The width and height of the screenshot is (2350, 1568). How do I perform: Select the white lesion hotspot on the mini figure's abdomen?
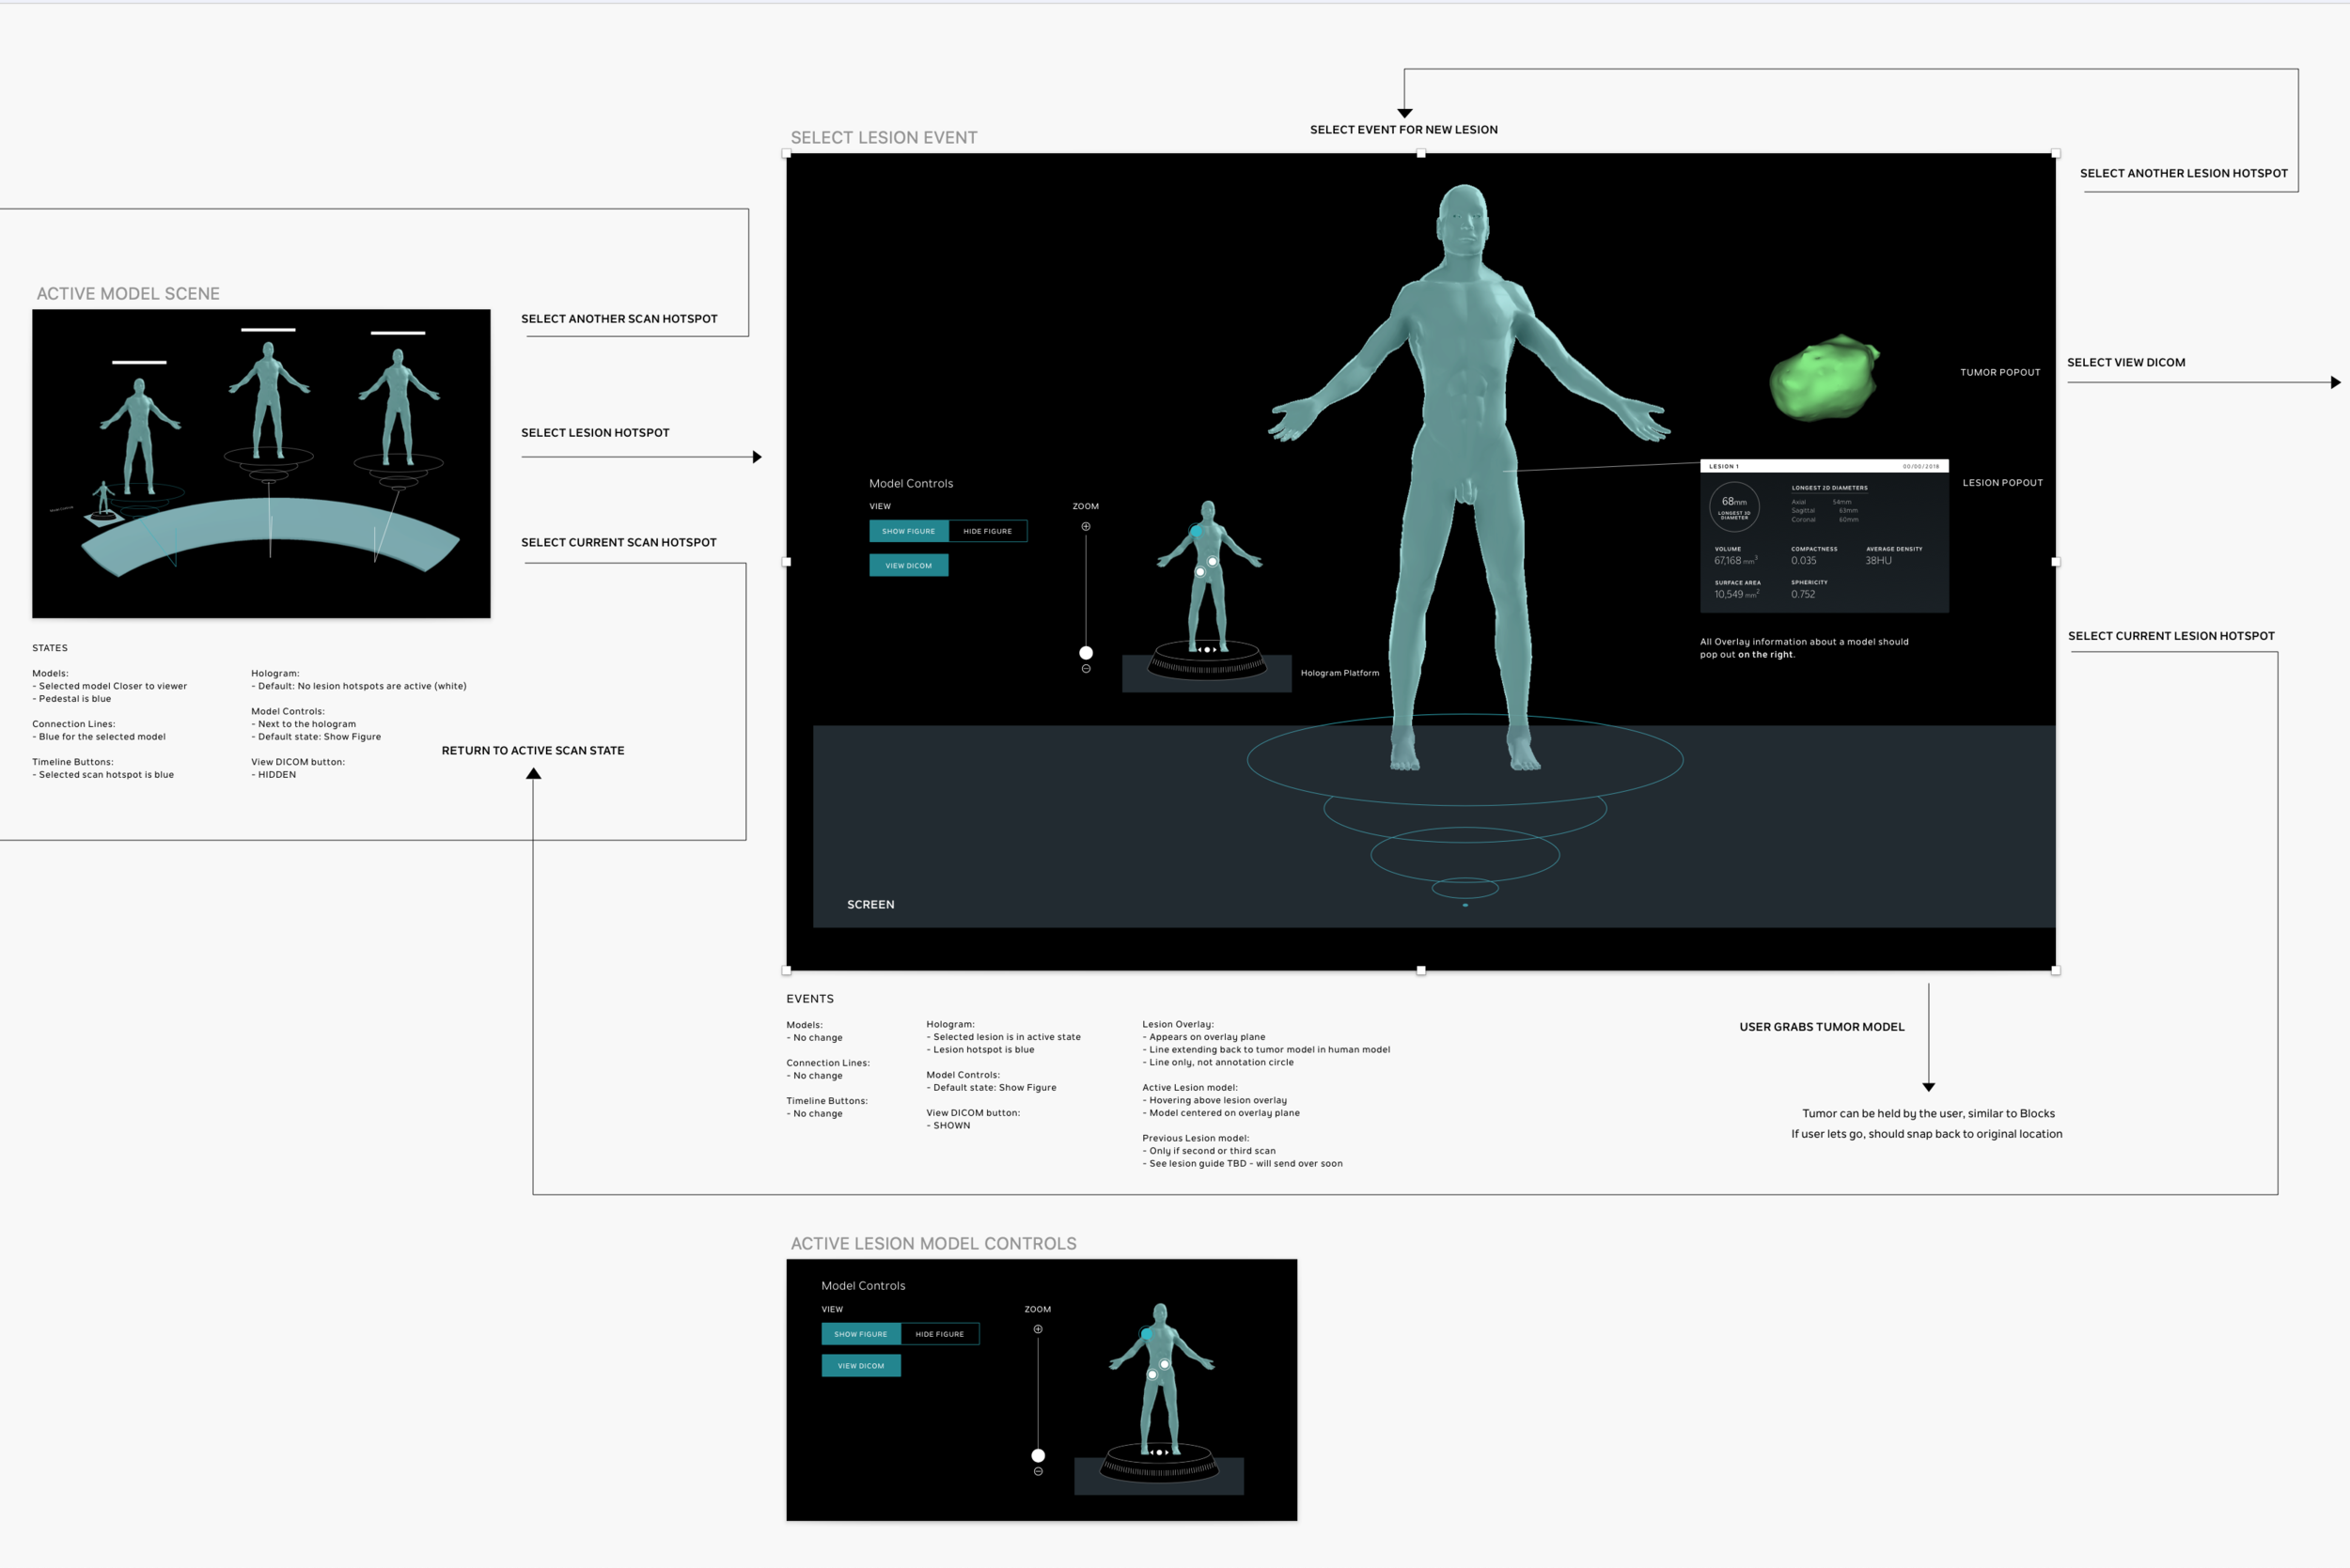[x=1213, y=562]
